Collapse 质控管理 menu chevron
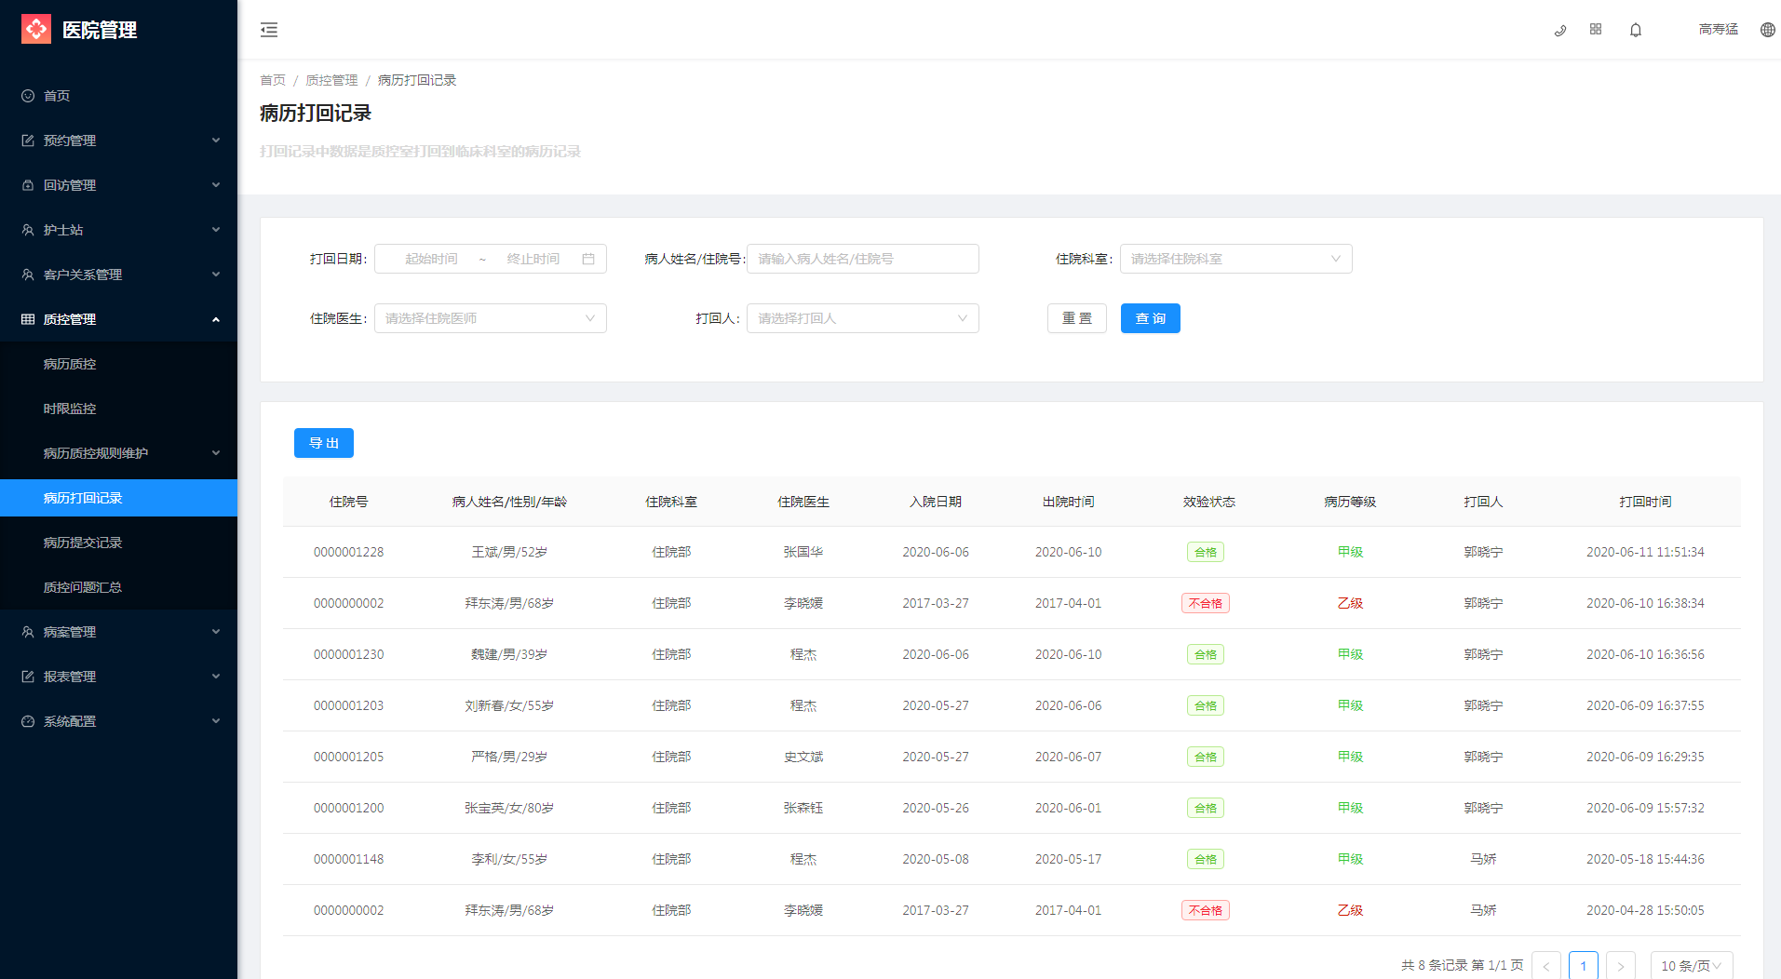The height and width of the screenshot is (979, 1781). point(216,319)
